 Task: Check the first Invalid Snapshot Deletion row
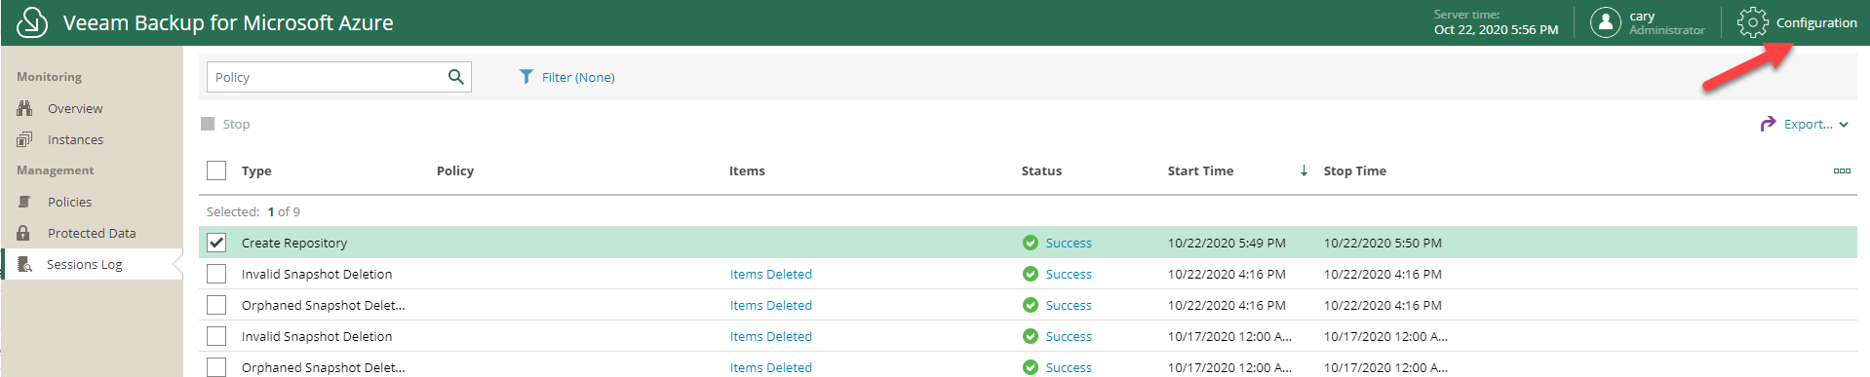point(216,274)
